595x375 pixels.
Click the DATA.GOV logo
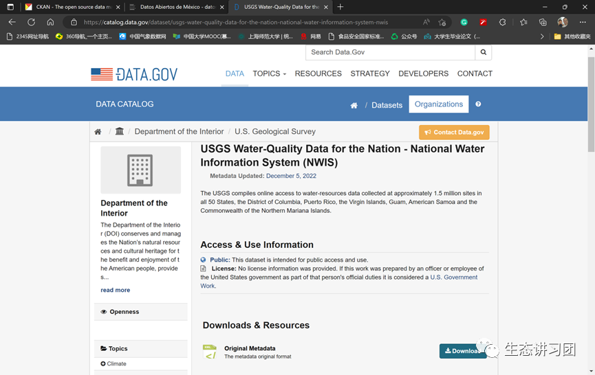pyautogui.click(x=134, y=74)
